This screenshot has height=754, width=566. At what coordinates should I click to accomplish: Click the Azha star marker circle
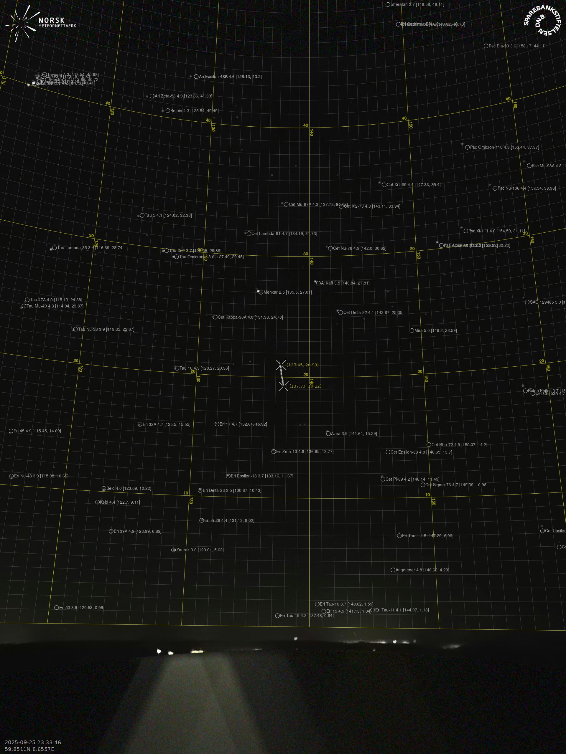(x=328, y=434)
